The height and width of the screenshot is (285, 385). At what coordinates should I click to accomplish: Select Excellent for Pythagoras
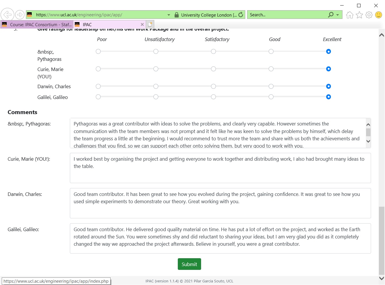(x=329, y=52)
